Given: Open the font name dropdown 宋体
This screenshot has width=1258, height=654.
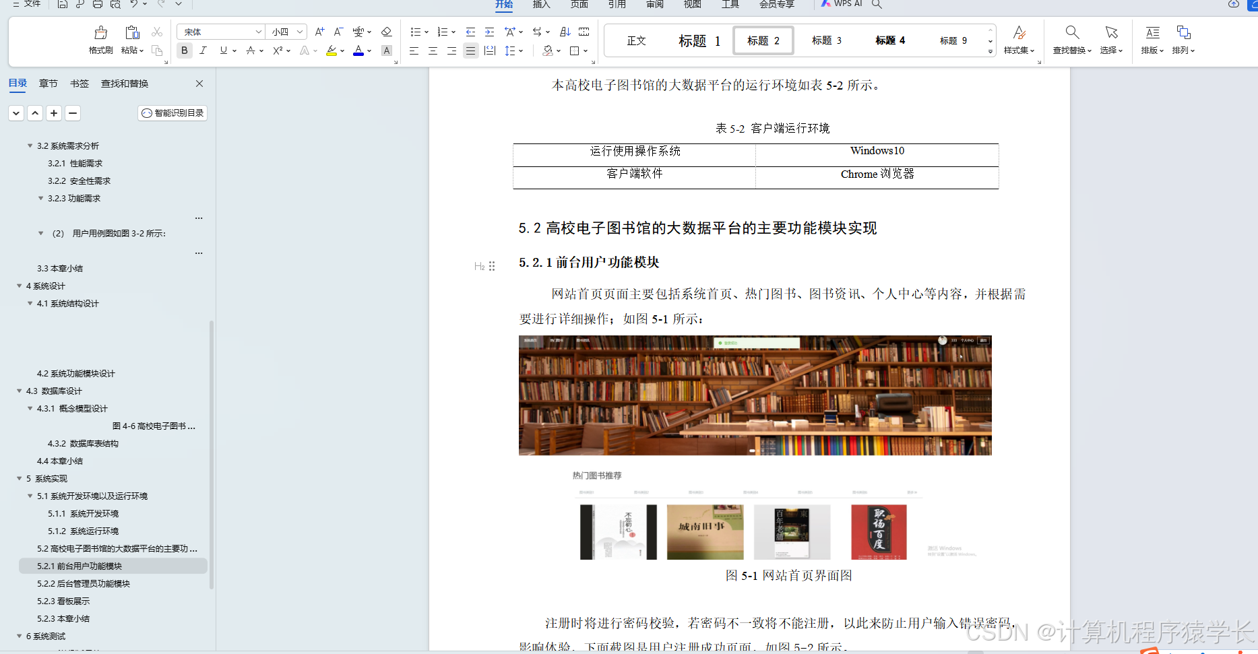Looking at the screenshot, I should coord(258,32).
